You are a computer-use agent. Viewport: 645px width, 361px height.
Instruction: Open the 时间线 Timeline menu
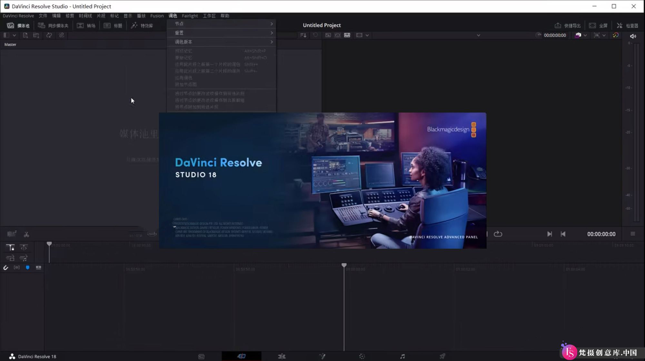[x=85, y=16]
